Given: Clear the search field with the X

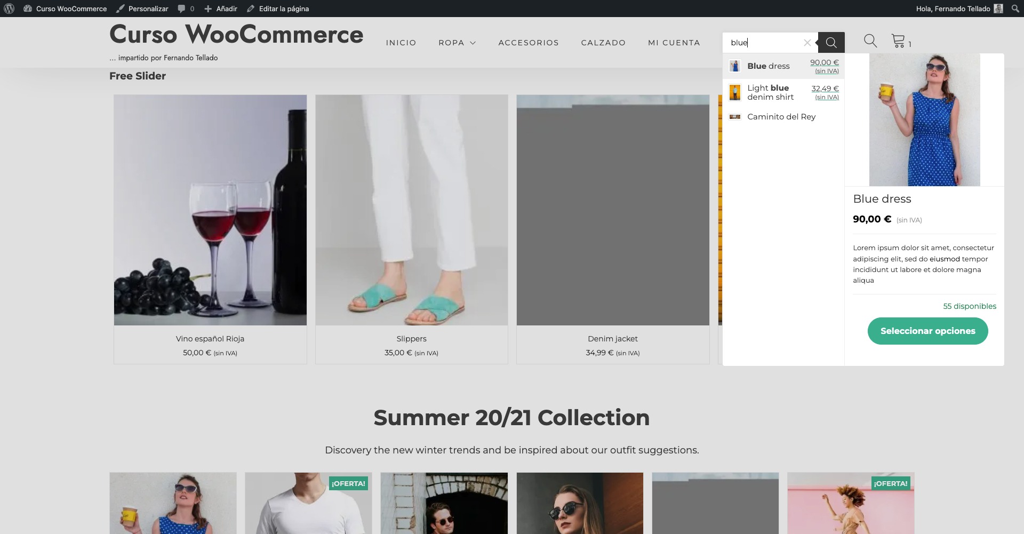Looking at the screenshot, I should [807, 43].
